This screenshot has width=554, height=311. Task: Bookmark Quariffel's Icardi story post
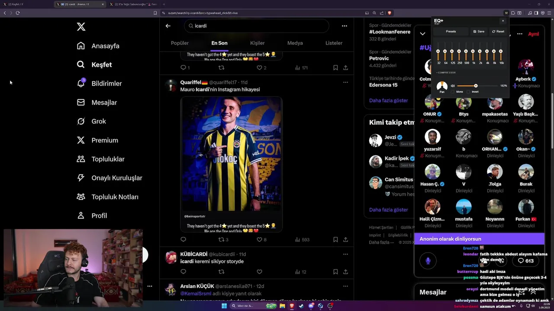[x=335, y=239]
